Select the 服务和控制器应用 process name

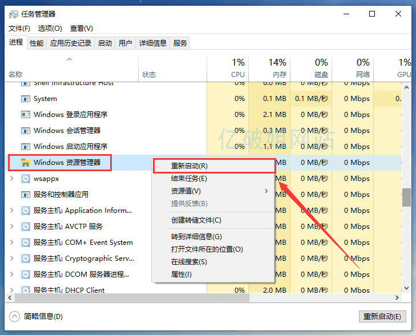pos(60,195)
